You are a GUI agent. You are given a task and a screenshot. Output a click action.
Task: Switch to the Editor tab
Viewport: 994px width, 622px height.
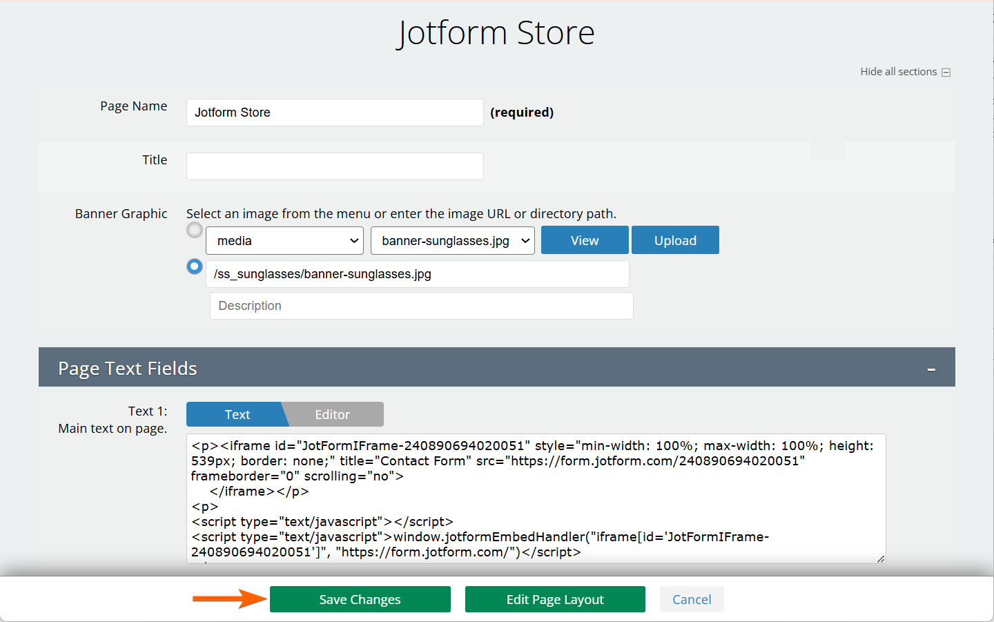pyautogui.click(x=333, y=415)
